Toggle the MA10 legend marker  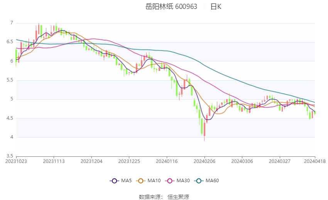140,181
